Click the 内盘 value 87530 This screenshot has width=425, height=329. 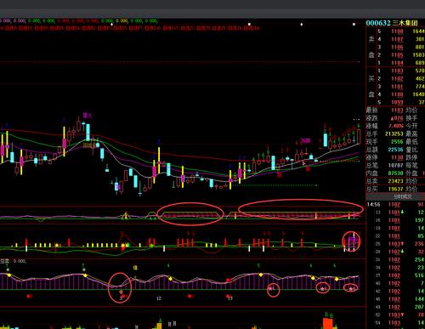point(395,173)
